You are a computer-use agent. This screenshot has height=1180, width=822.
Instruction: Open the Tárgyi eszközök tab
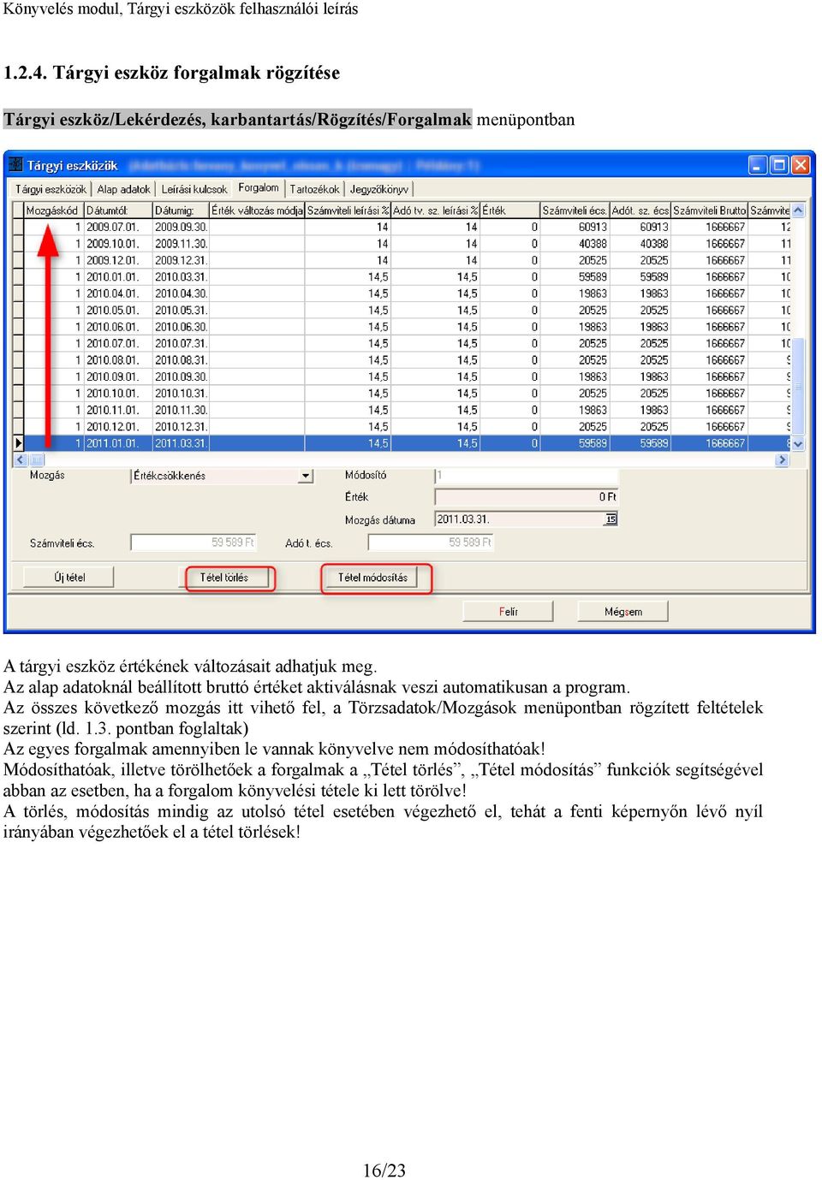point(51,189)
